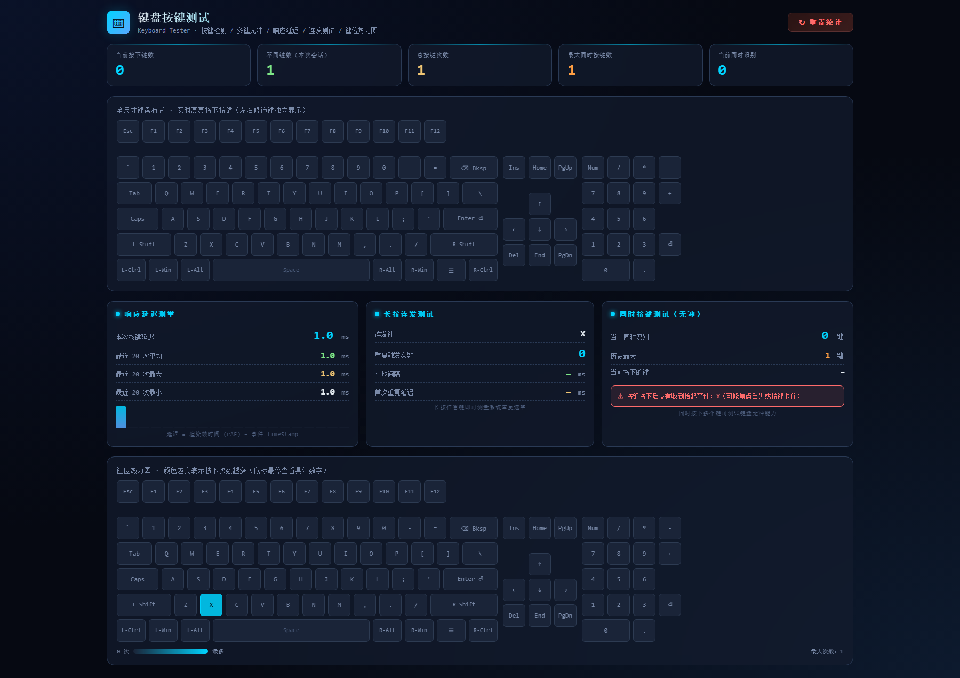
Task: Click Enter key in heatmap keyboard
Action: pyautogui.click(x=470, y=579)
